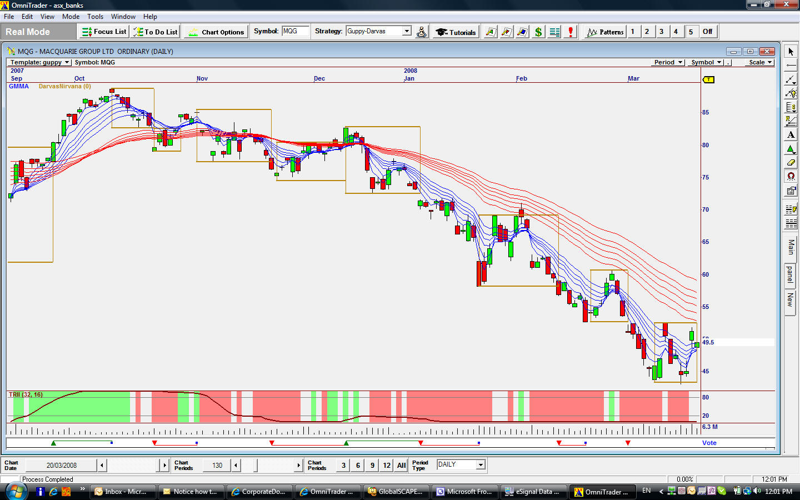The height and width of the screenshot is (500, 800).
Task: Select the arrow pointer tool
Action: (x=791, y=52)
